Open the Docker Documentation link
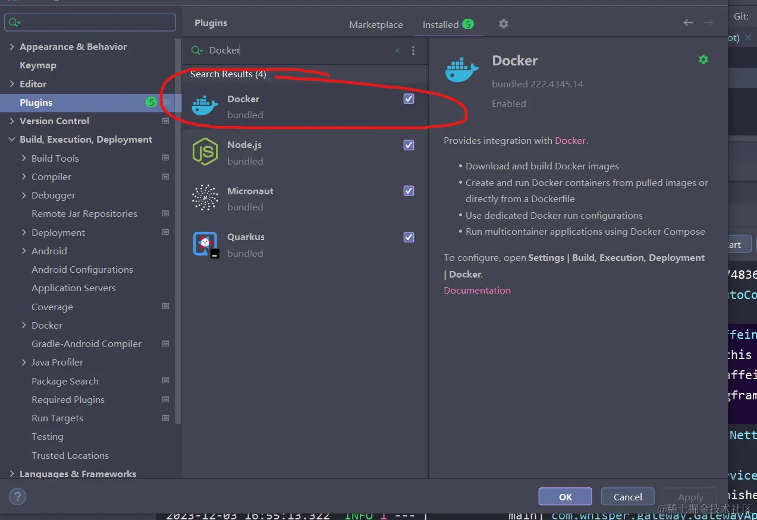The width and height of the screenshot is (757, 520). point(477,290)
